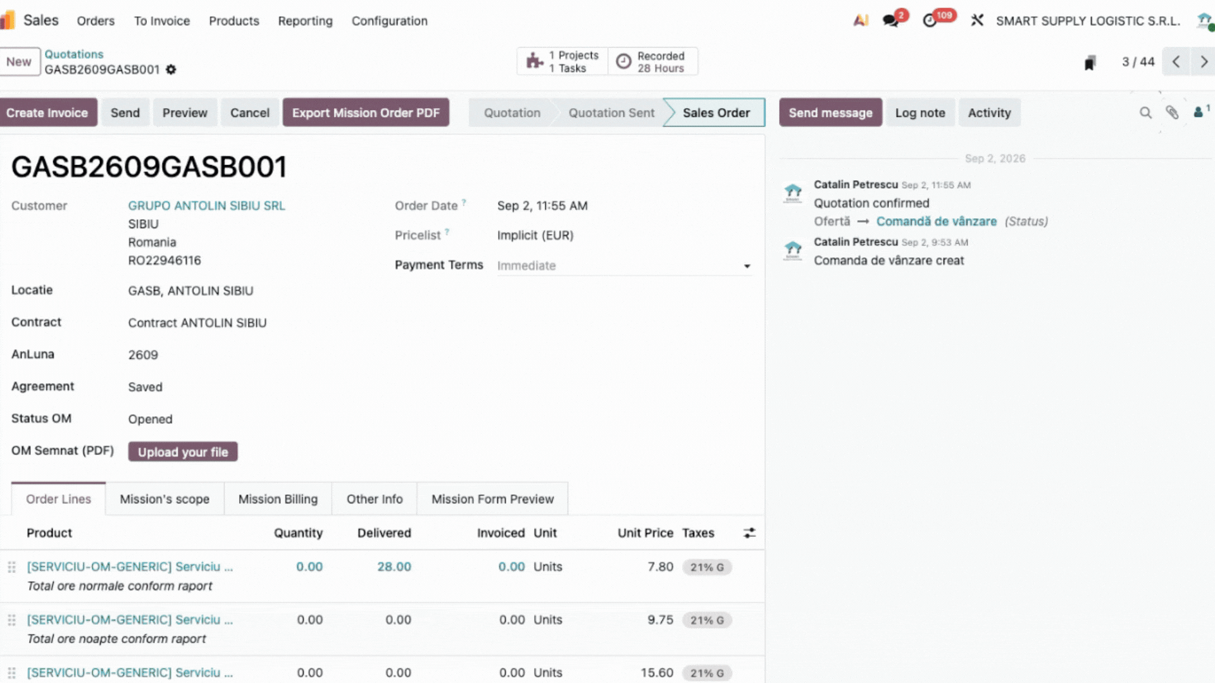Open the Projects and Tasks stat button
This screenshot has width=1215, height=683.
563,62
